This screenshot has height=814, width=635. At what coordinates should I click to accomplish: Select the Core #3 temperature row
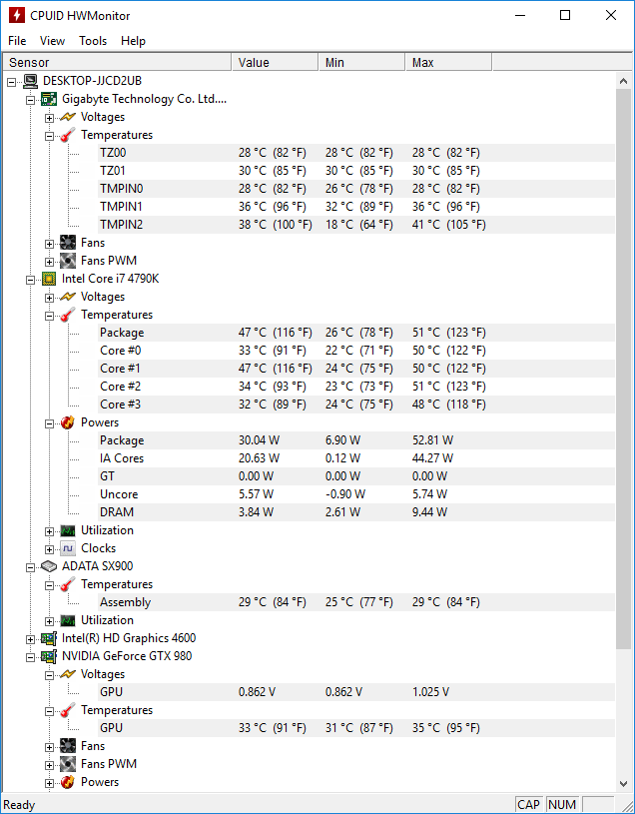(x=355, y=405)
